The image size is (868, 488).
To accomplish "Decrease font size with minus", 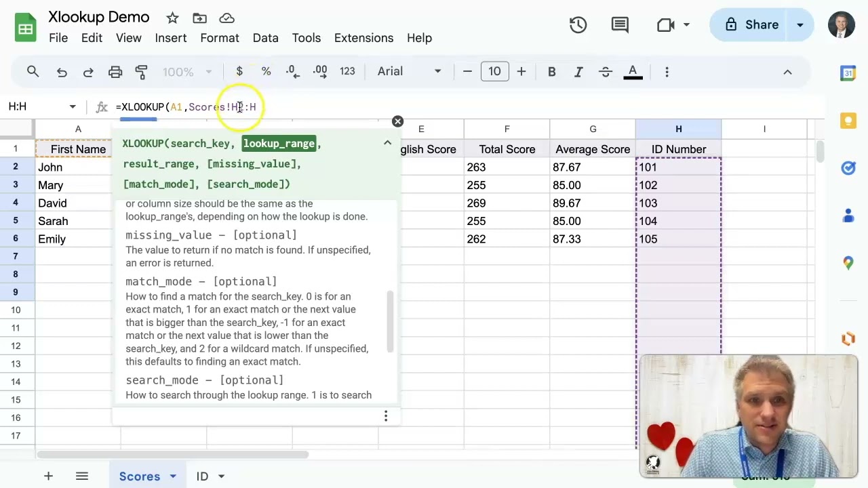I will [467, 71].
